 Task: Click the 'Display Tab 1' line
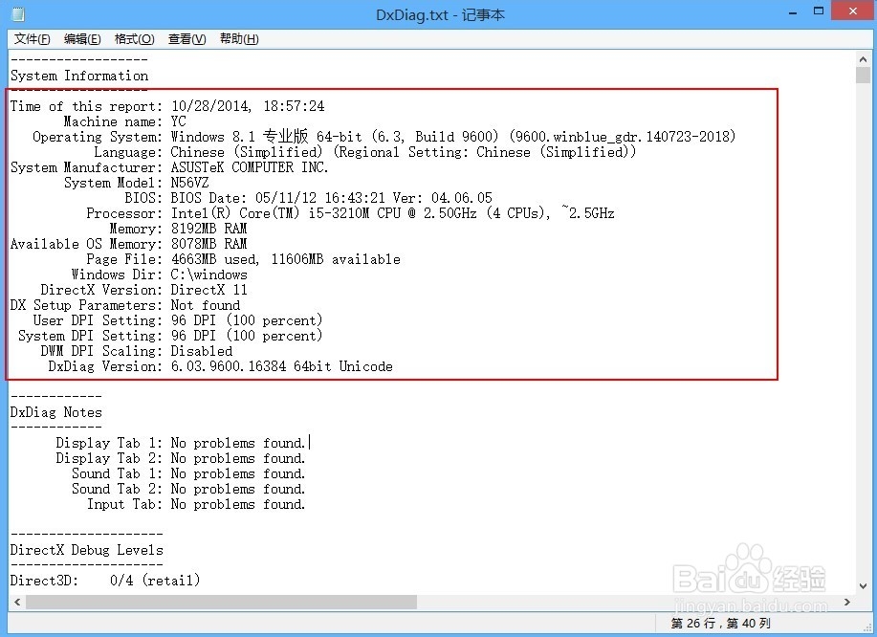pyautogui.click(x=181, y=443)
